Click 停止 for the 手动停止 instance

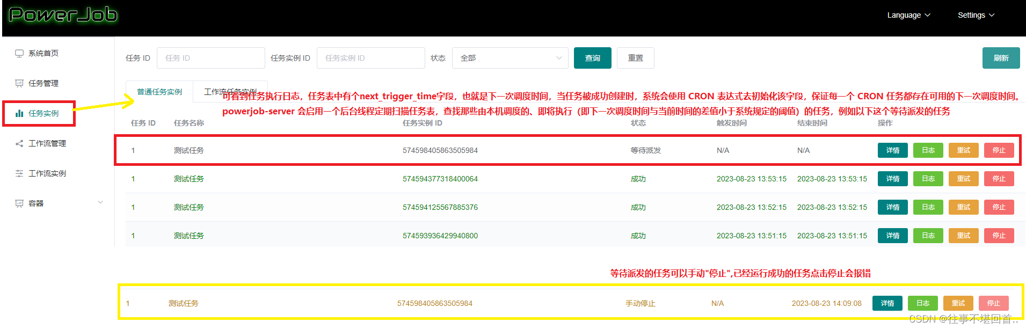tap(994, 303)
